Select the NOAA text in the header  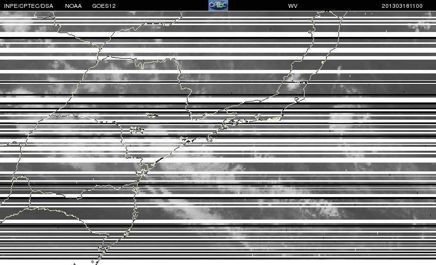(73, 6)
